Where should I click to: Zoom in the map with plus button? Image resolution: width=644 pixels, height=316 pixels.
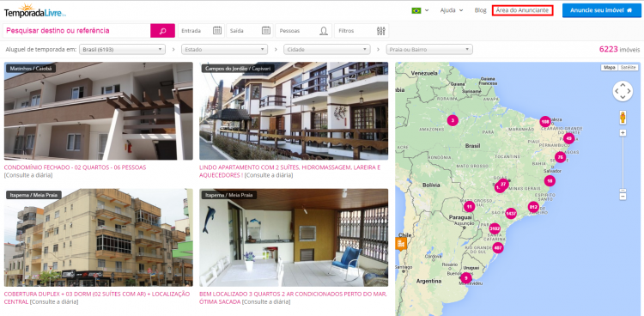[623, 133]
